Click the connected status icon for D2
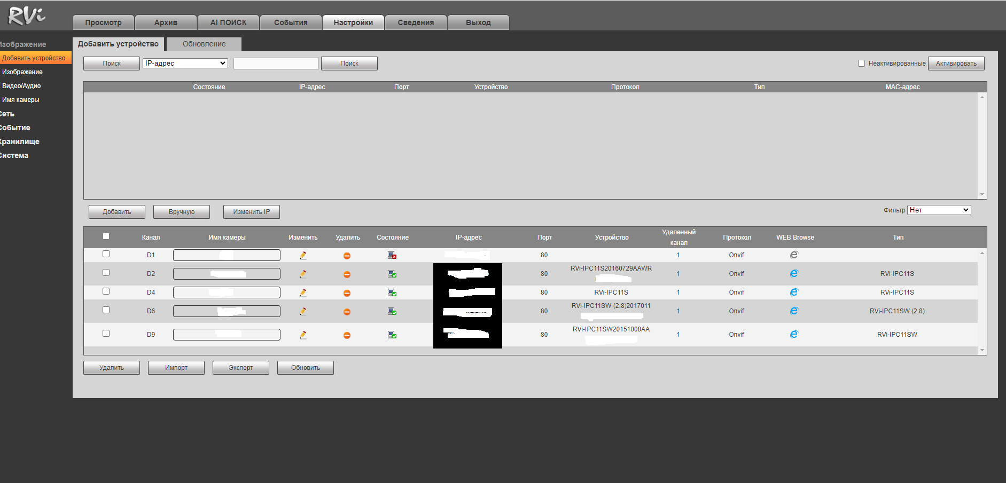The image size is (1006, 483). pyautogui.click(x=392, y=274)
